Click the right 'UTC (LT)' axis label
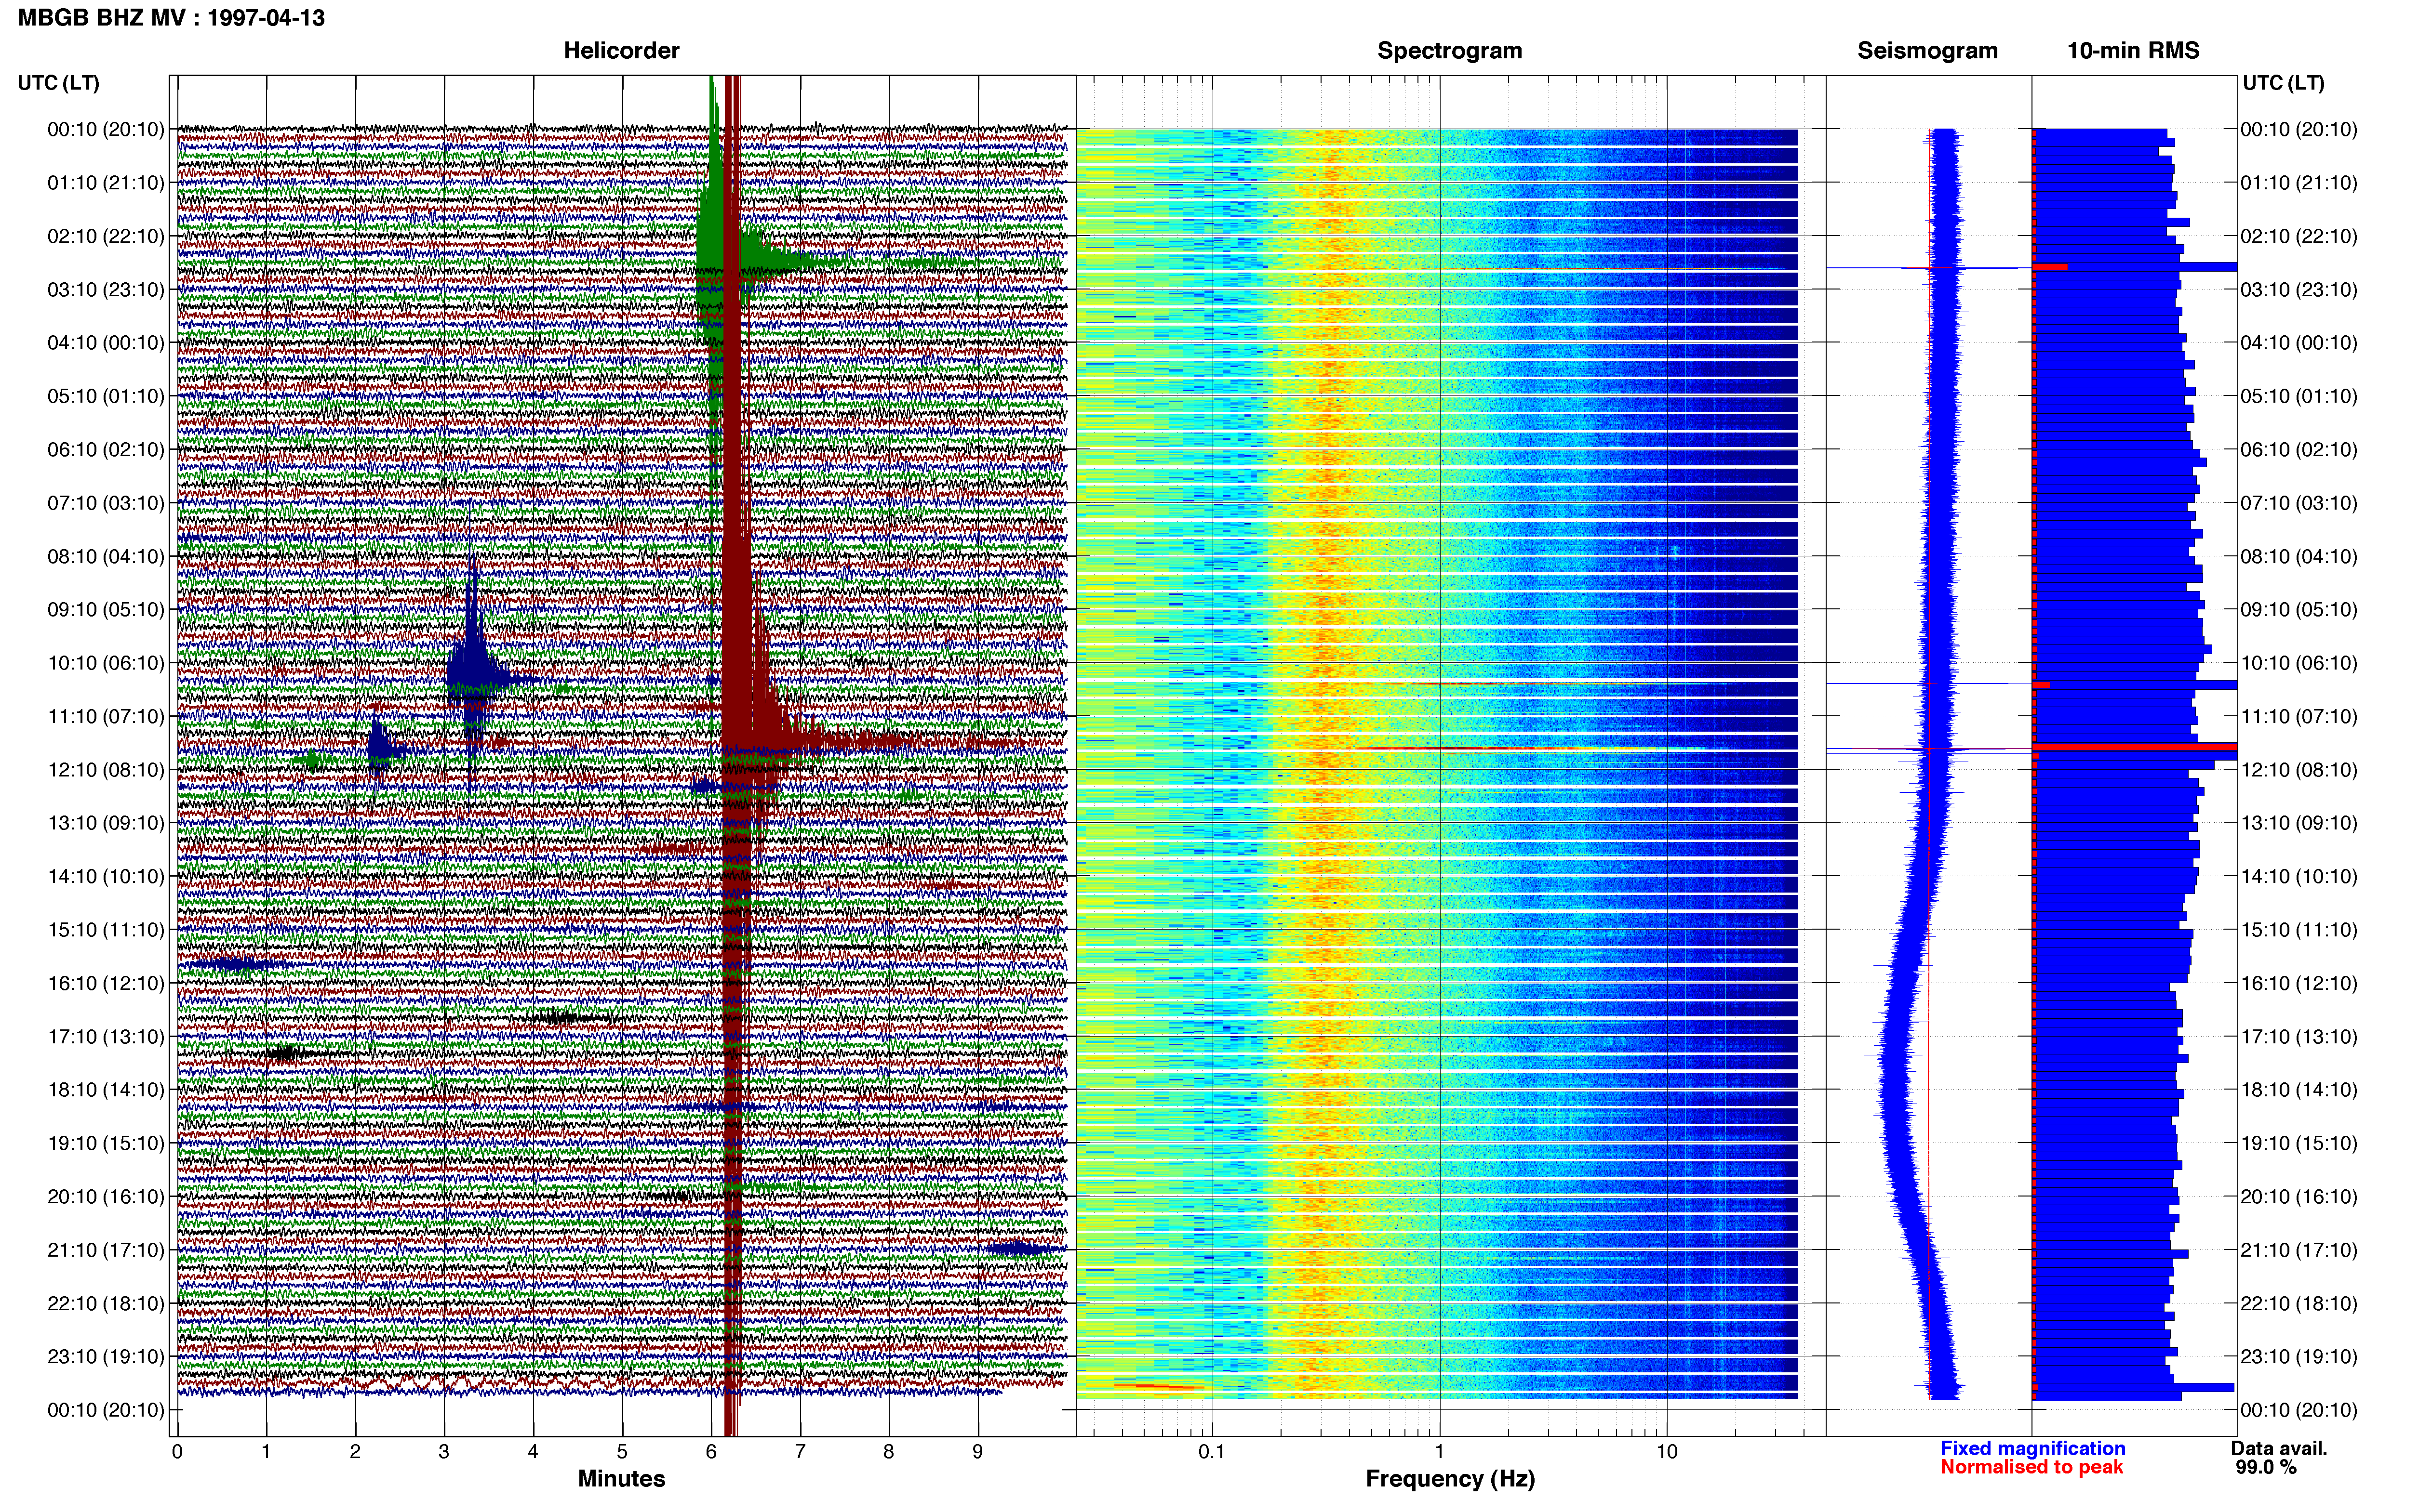Image resolution: width=2419 pixels, height=1512 pixels. click(x=2283, y=83)
